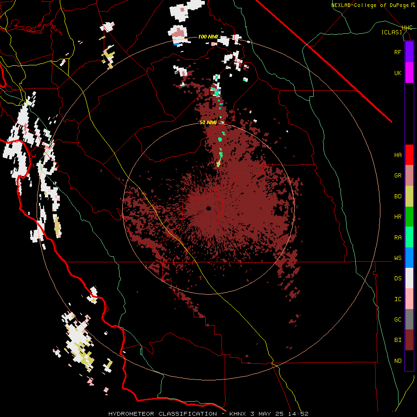Choose the DS white legend swatch
Image resolution: width=417 pixels, height=417 pixels.
tap(409, 278)
